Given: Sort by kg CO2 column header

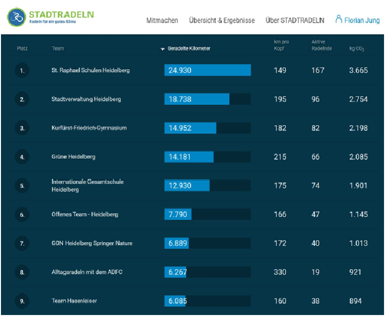Looking at the screenshot, I should pyautogui.click(x=357, y=49).
